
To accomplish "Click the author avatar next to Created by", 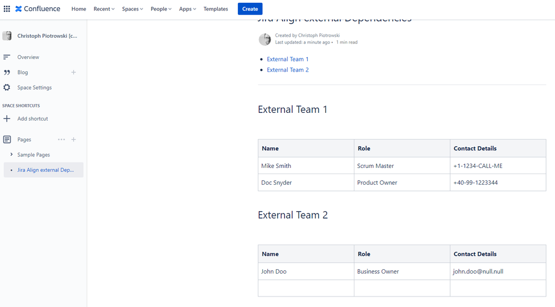I will pos(264,39).
